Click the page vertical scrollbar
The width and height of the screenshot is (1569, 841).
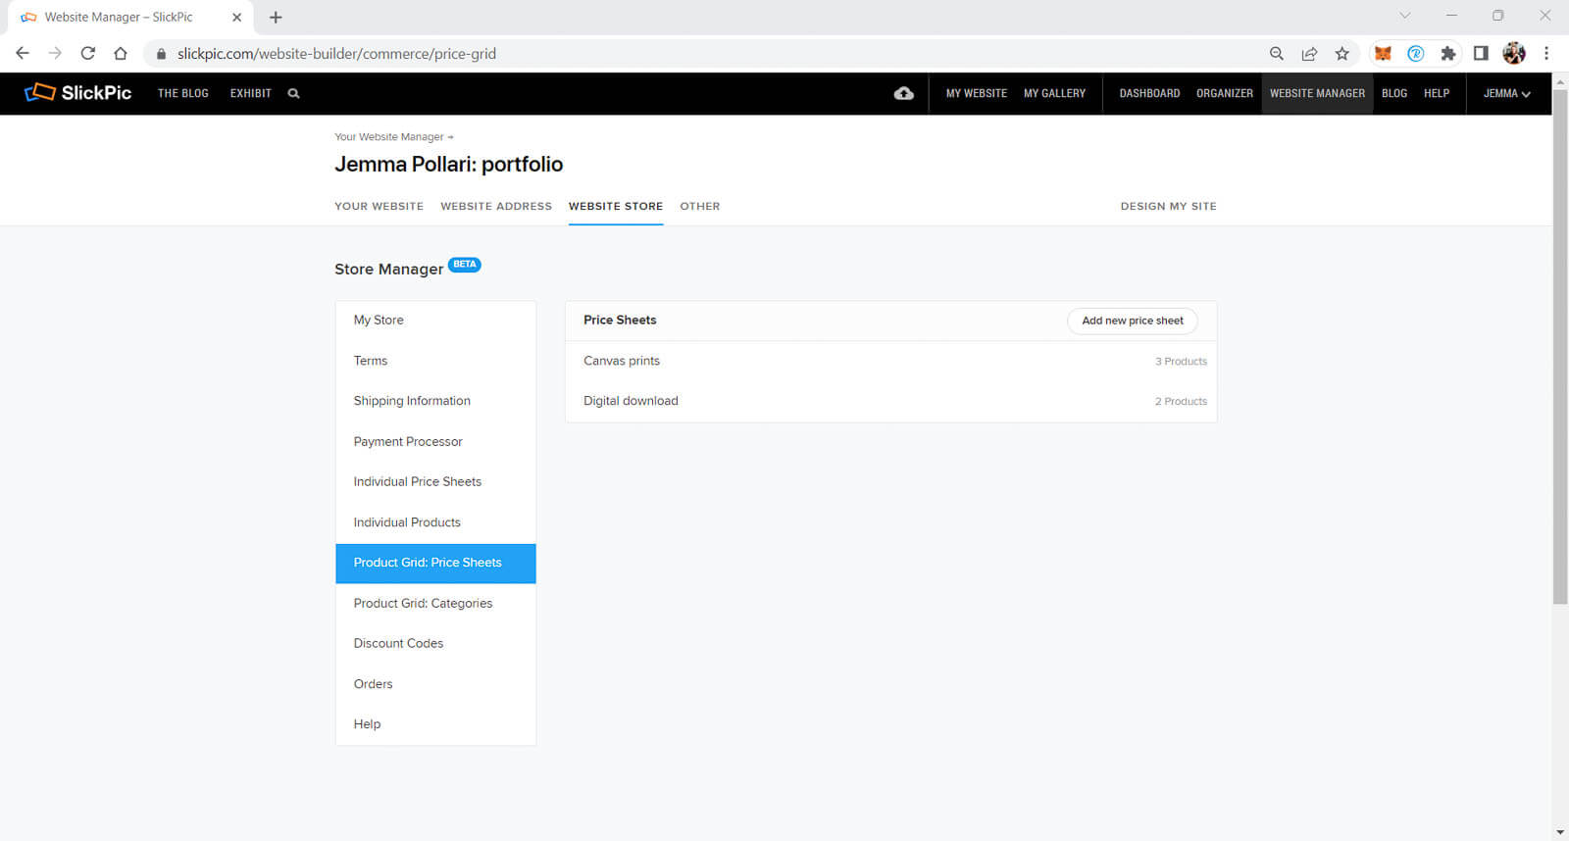coord(1559,392)
